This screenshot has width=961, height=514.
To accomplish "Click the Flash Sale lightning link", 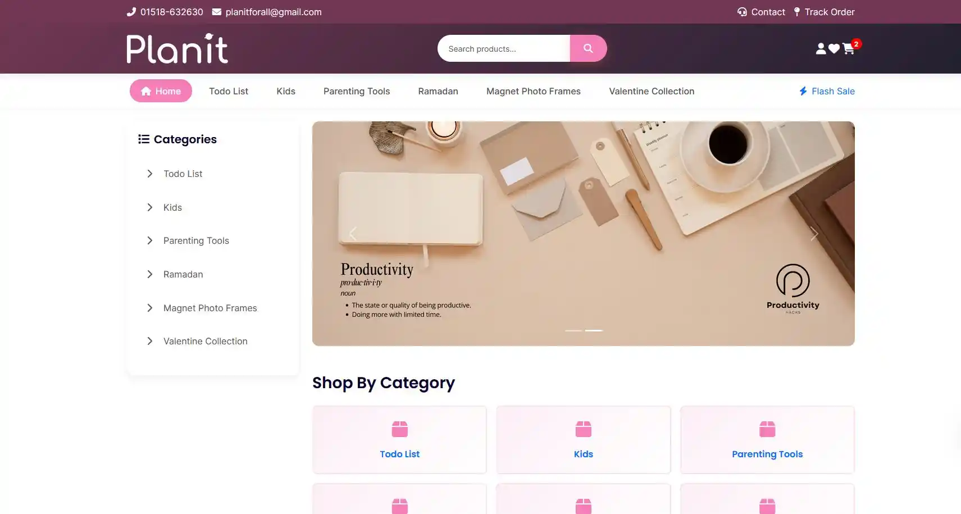I will 827,91.
